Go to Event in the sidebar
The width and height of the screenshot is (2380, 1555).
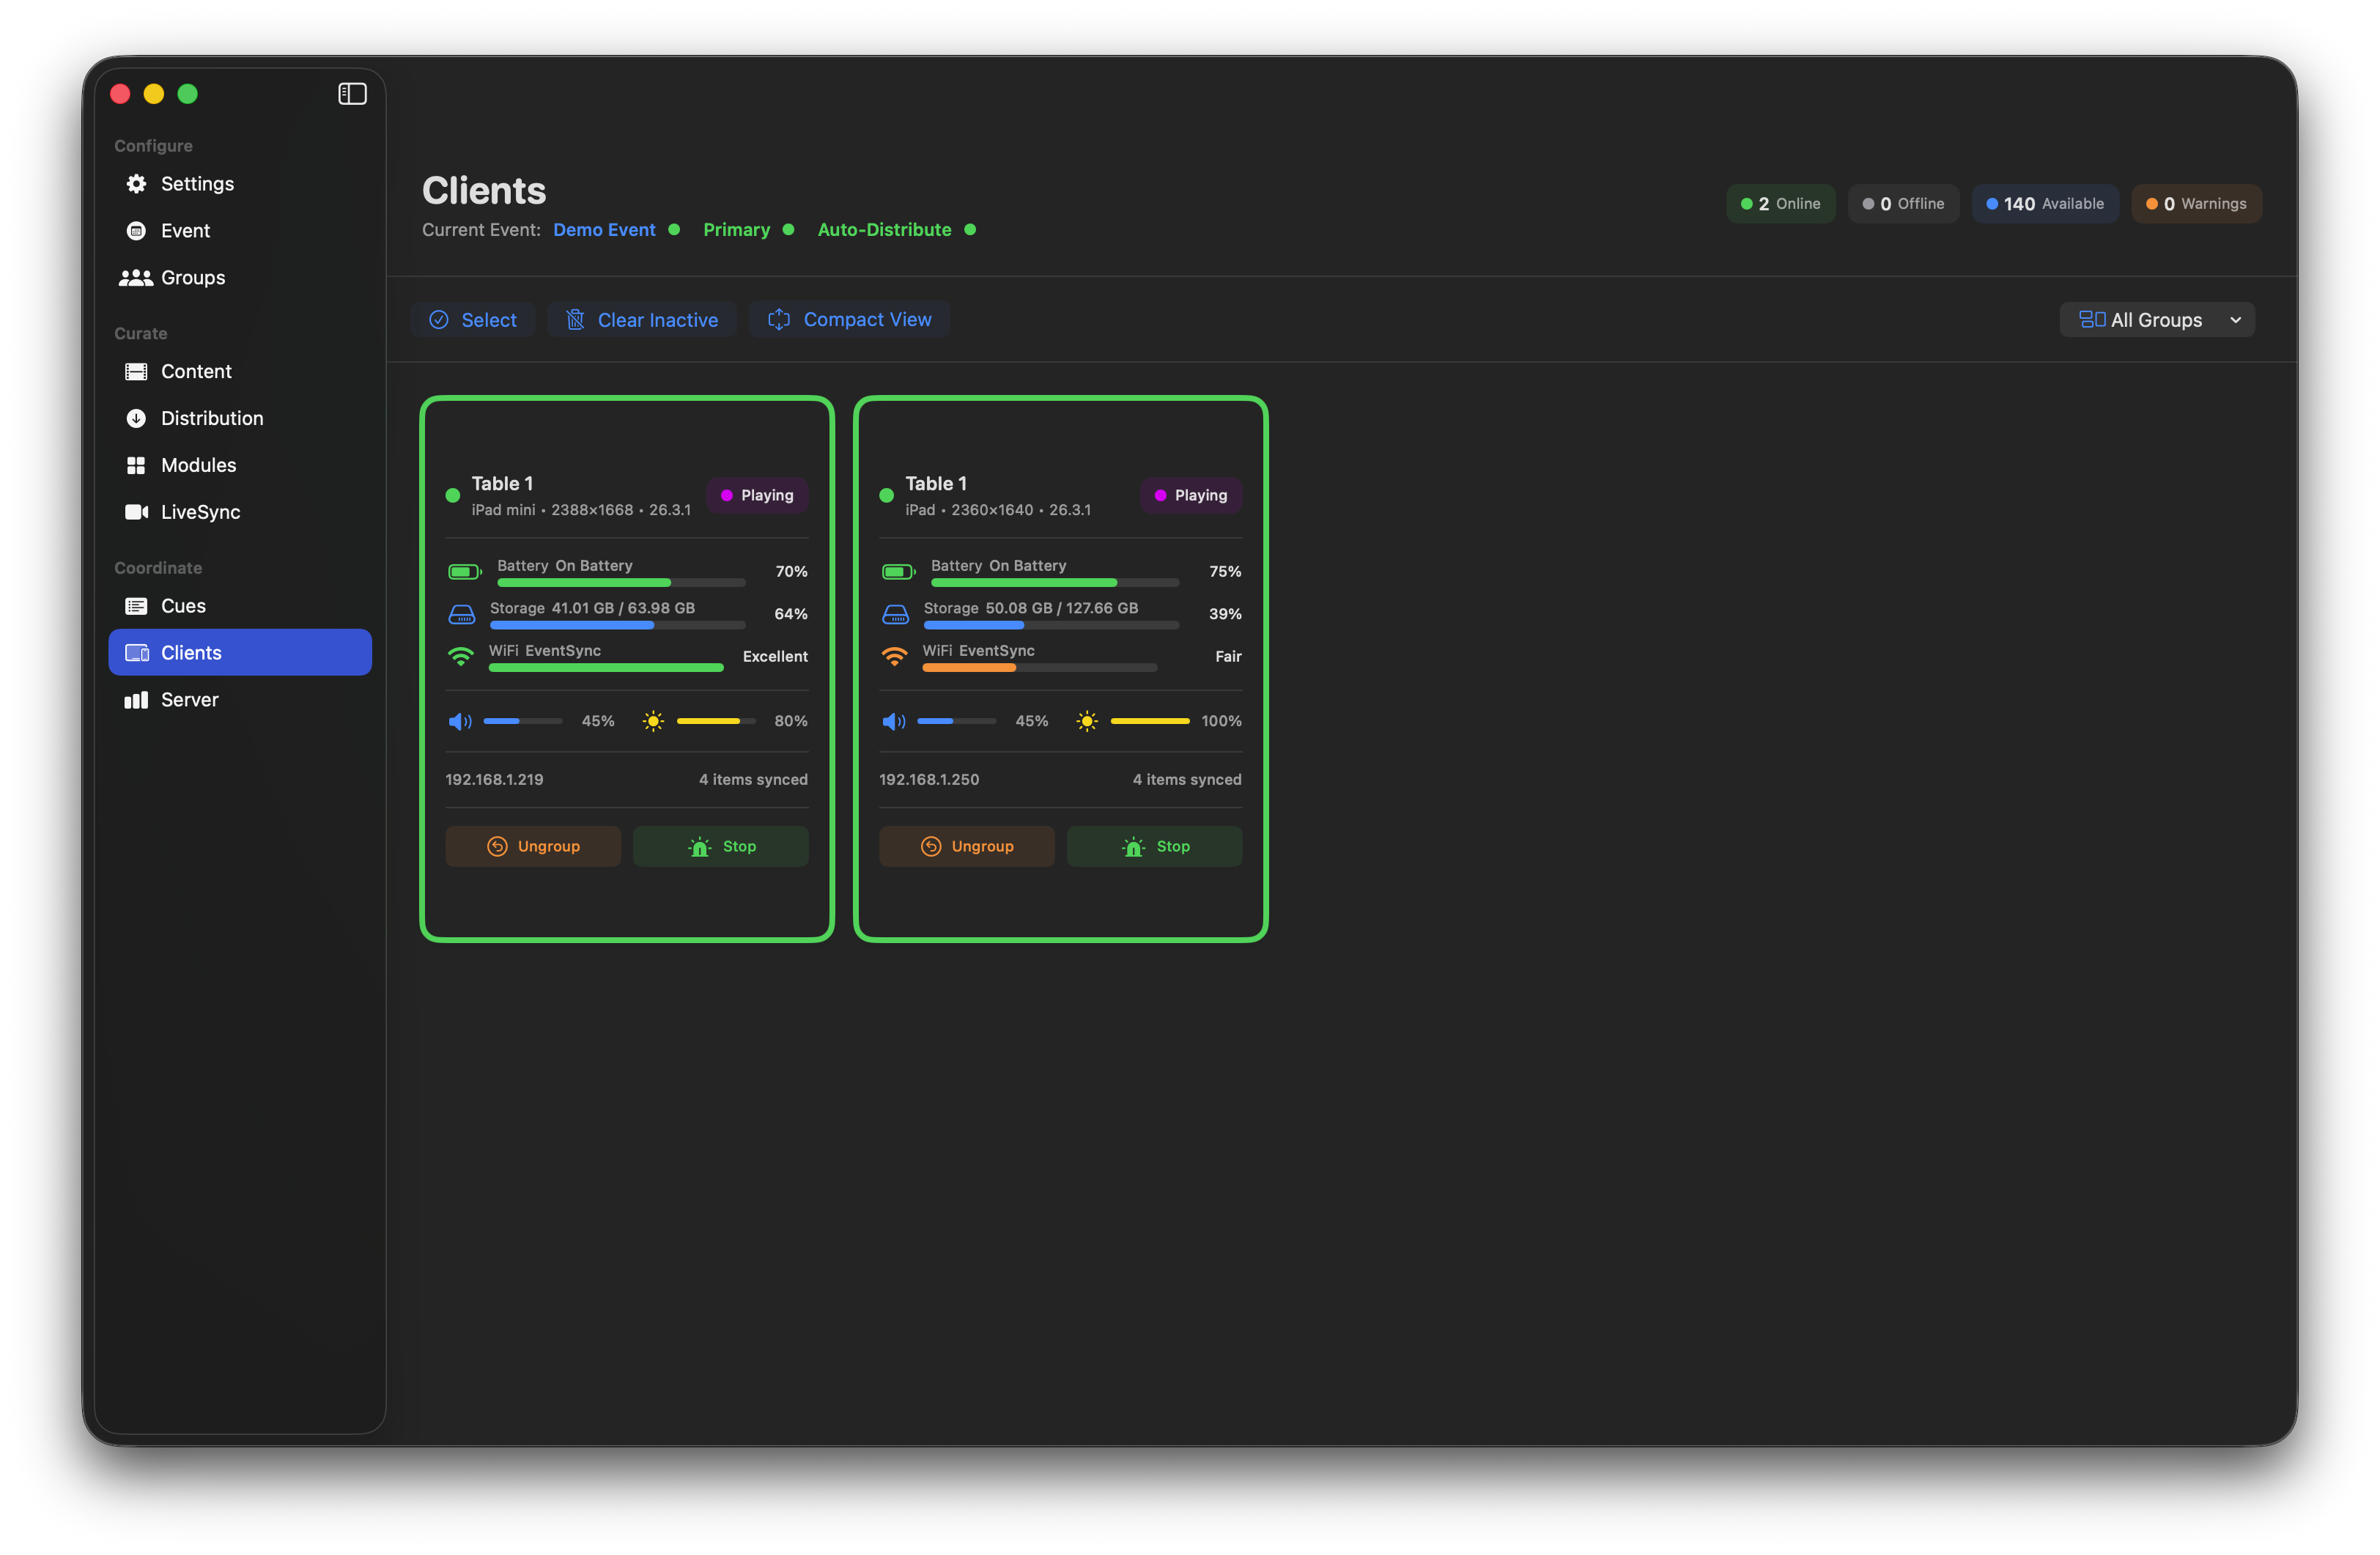coord(240,231)
